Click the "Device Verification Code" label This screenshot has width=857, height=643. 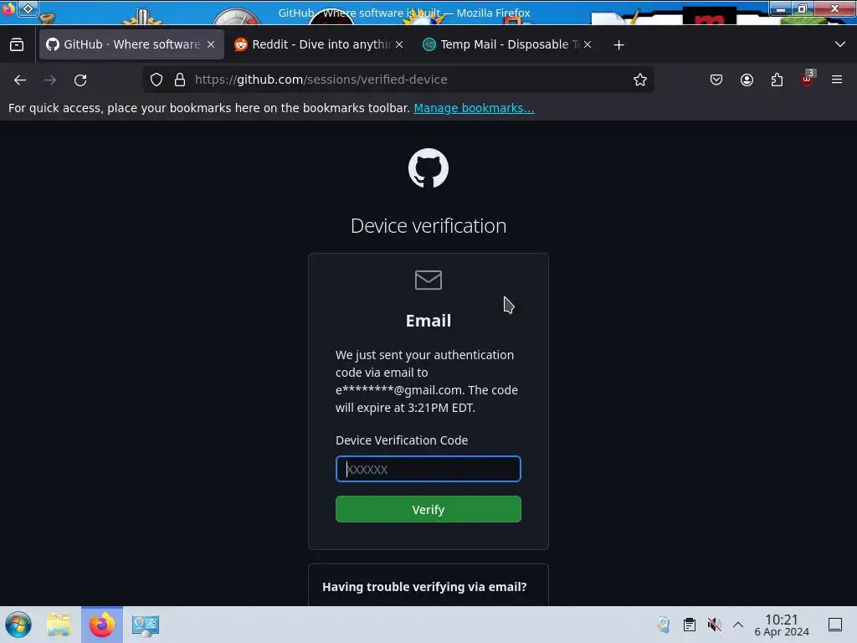(402, 440)
